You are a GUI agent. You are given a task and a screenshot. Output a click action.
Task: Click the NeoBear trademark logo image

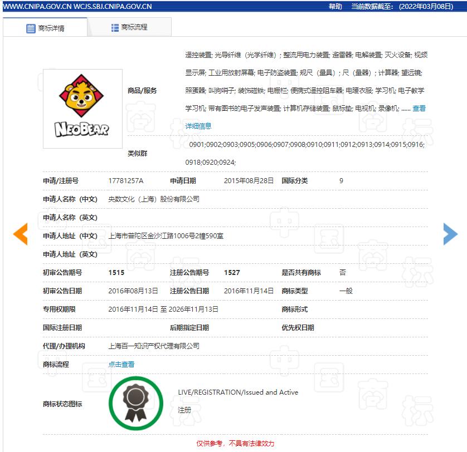coord(82,108)
